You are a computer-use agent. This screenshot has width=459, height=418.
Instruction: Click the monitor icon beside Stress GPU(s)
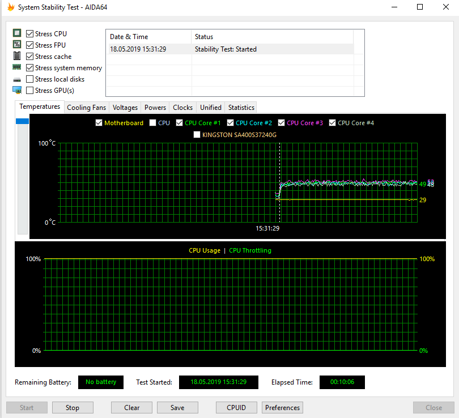click(17, 90)
